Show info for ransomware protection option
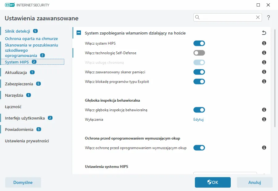Screen dimensions: 278x191 pyautogui.click(x=264, y=148)
